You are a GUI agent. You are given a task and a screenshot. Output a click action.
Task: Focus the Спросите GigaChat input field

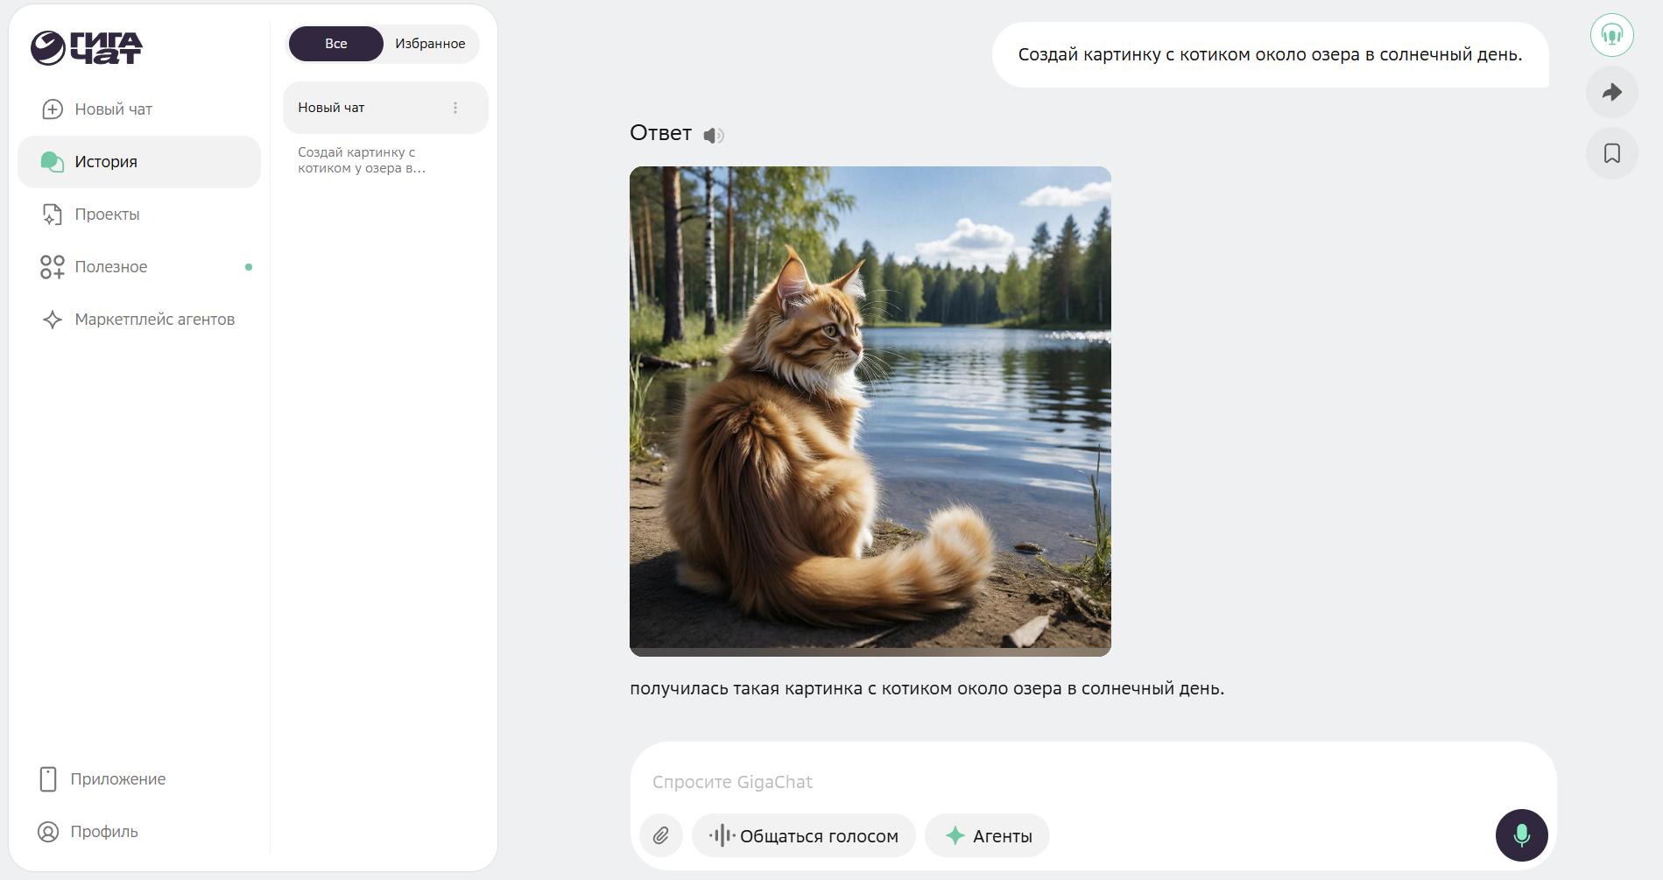(1051, 782)
